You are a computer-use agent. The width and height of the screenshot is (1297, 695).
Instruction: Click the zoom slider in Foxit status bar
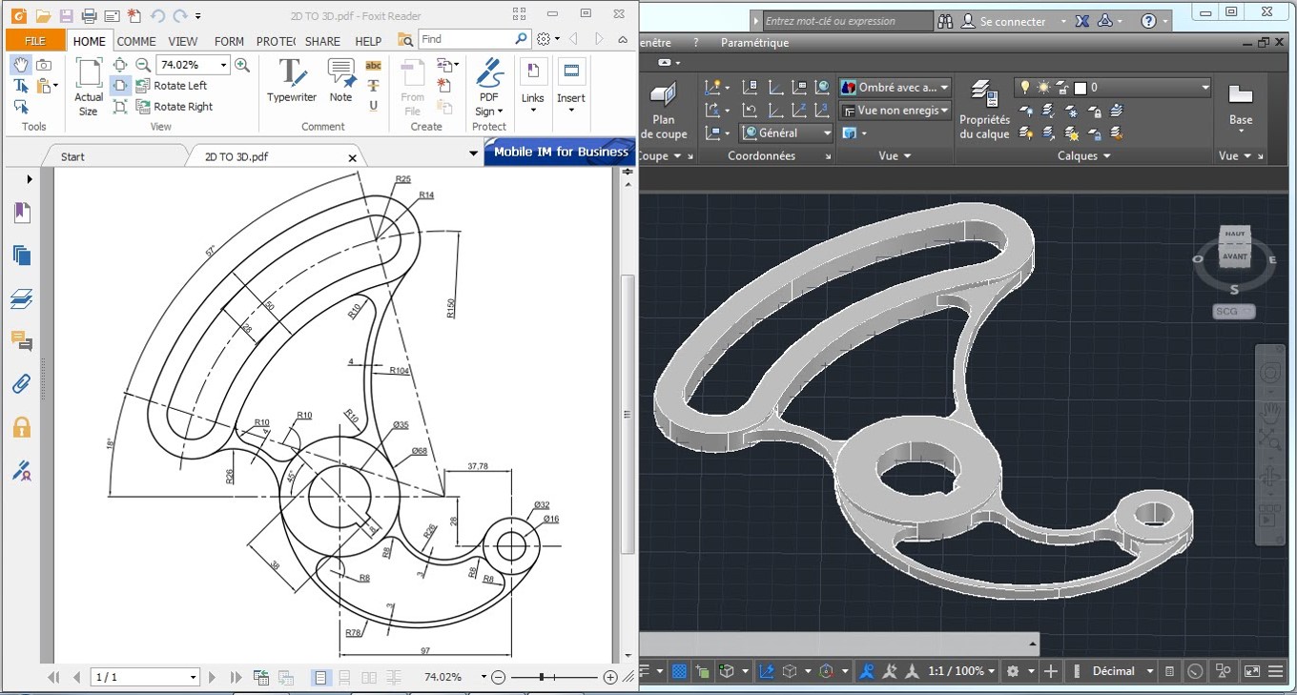[x=542, y=677]
